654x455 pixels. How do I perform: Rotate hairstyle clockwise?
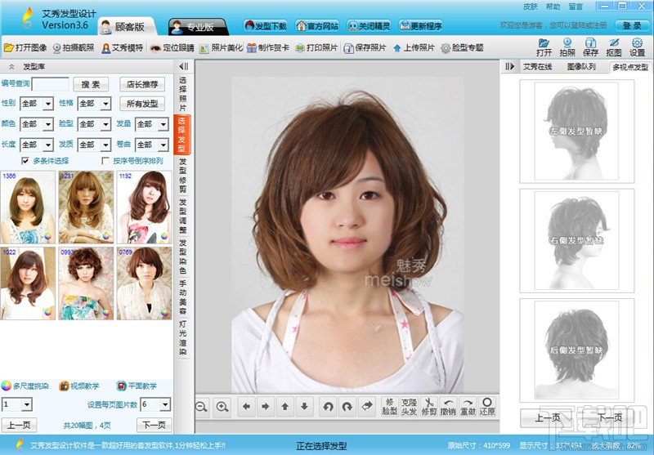(347, 406)
